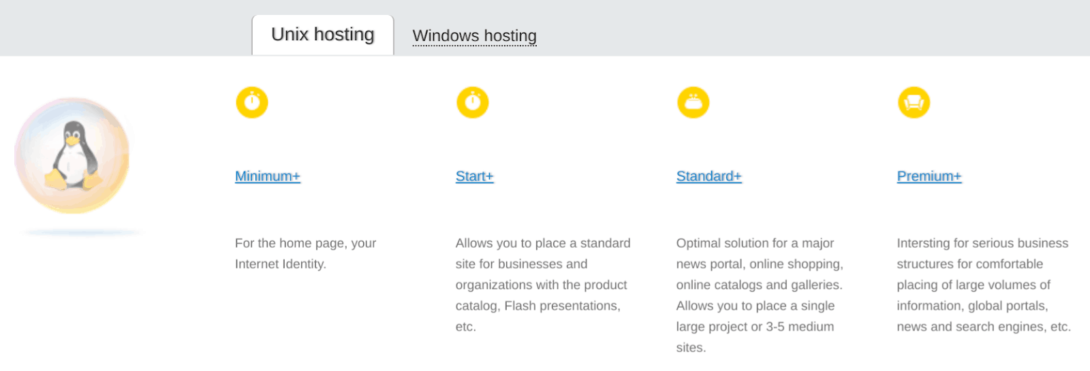
Task: Open the Minimum+ plan link
Action: coord(268,176)
